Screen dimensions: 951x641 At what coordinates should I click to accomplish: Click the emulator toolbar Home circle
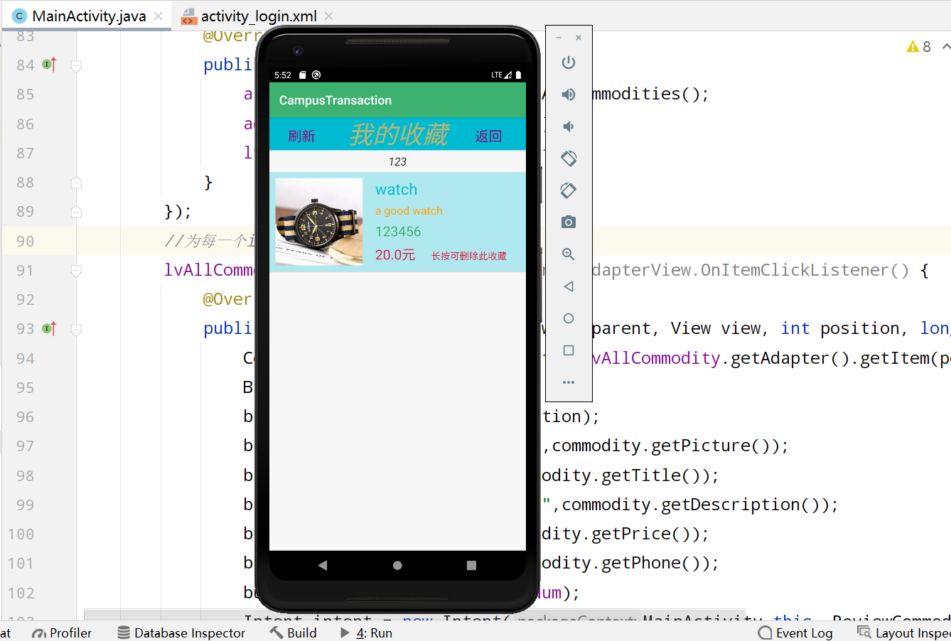pyautogui.click(x=569, y=318)
